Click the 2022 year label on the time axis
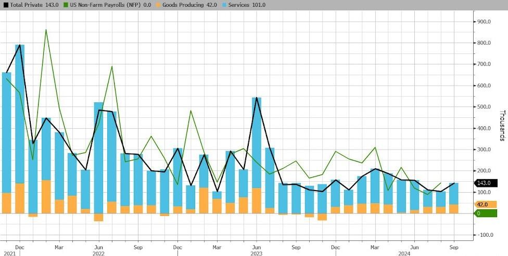Screen dimensions: 508x256 99,253
